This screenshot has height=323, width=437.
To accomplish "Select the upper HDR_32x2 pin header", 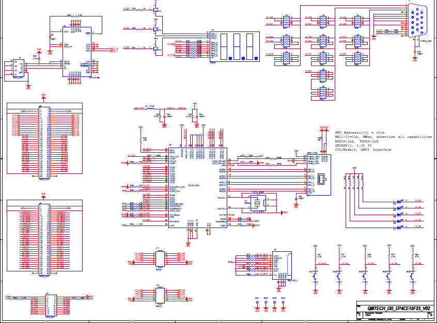I will 44,142.
